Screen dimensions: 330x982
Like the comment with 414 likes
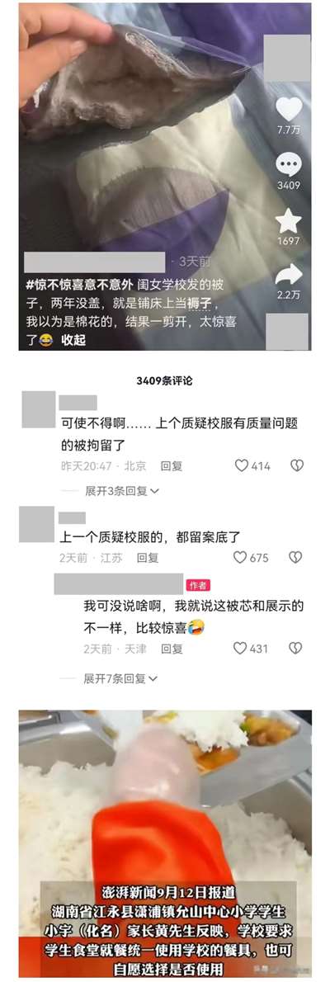[x=241, y=465]
